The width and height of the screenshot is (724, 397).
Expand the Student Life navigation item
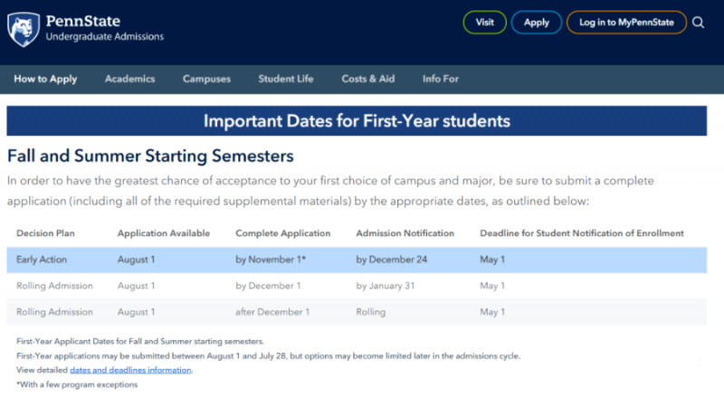pyautogui.click(x=286, y=79)
